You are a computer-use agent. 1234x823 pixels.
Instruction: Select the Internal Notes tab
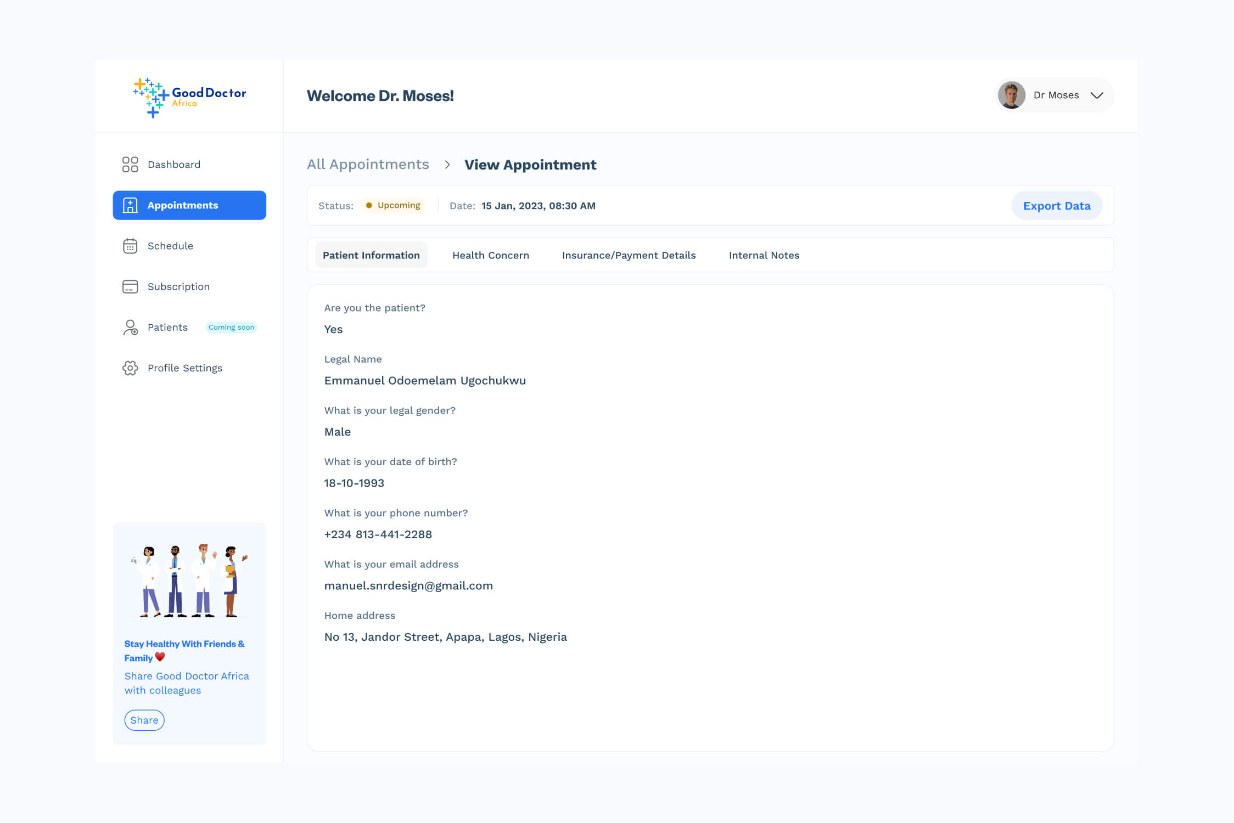coord(764,255)
